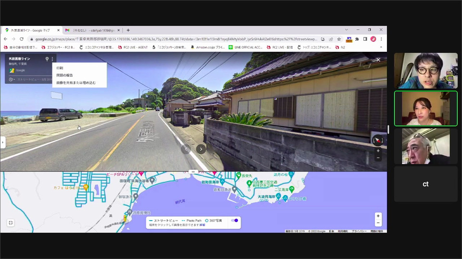Click the プライバシー footer link
462x259 pixels.
coord(359,231)
